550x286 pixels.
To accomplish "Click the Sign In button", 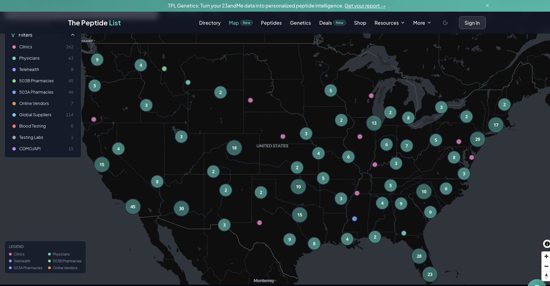I will pos(472,23).
